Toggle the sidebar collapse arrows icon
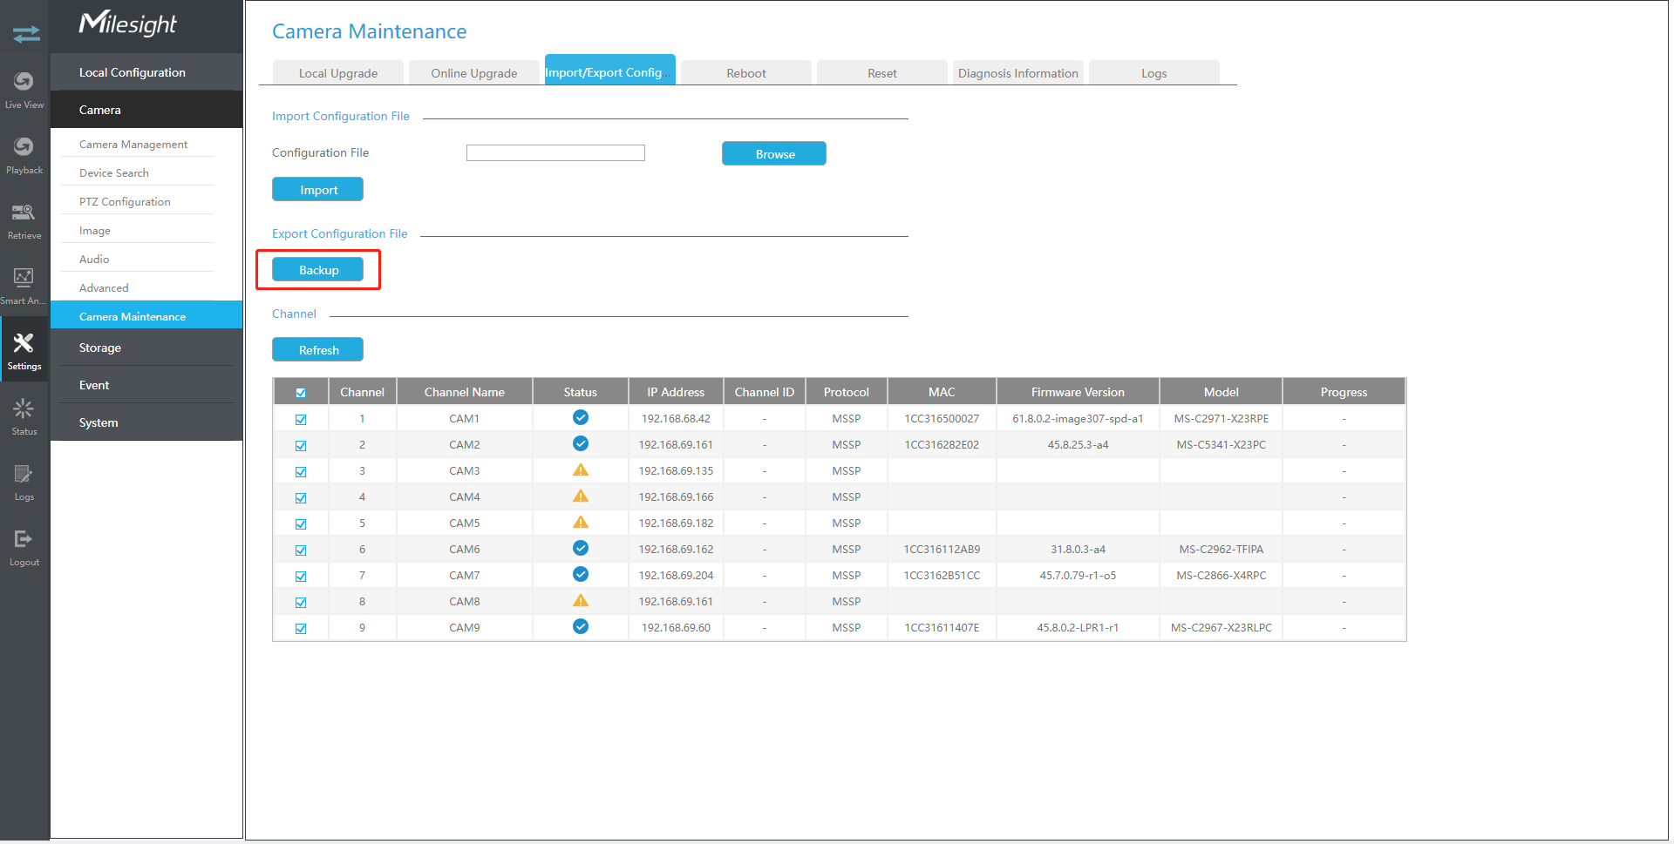Viewport: 1674px width, 844px height. click(x=26, y=34)
